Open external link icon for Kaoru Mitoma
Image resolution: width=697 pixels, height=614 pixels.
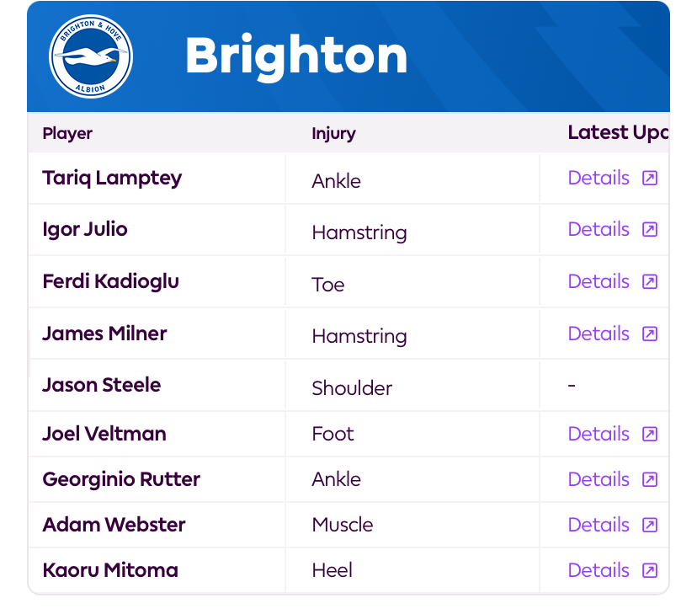coord(649,570)
